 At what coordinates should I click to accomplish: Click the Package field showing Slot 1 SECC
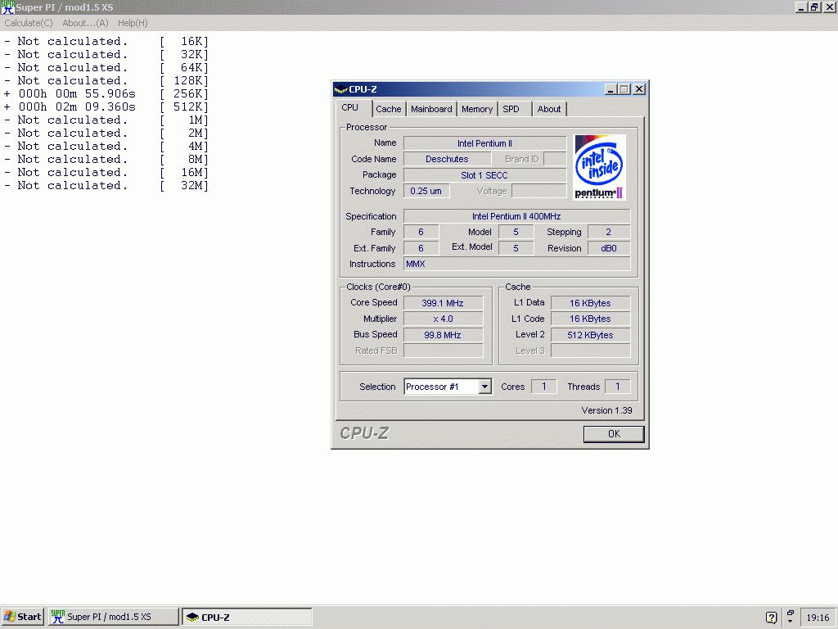point(484,175)
